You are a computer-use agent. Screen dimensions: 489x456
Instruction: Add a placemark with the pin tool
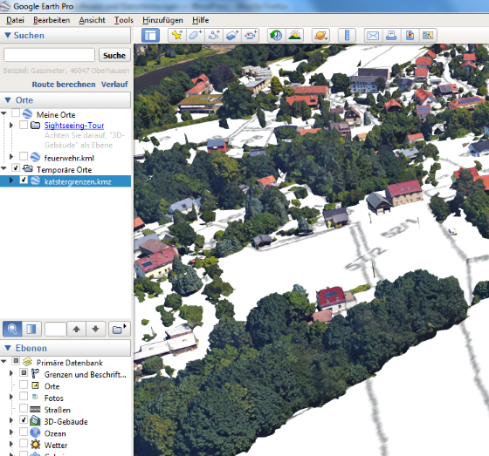point(176,35)
